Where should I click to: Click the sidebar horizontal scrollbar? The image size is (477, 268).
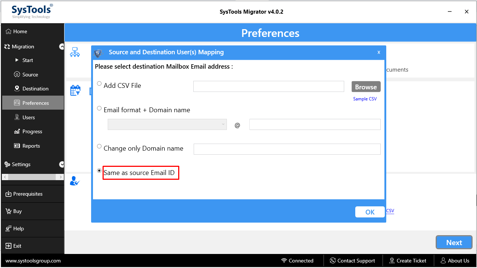pyautogui.click(x=32, y=177)
